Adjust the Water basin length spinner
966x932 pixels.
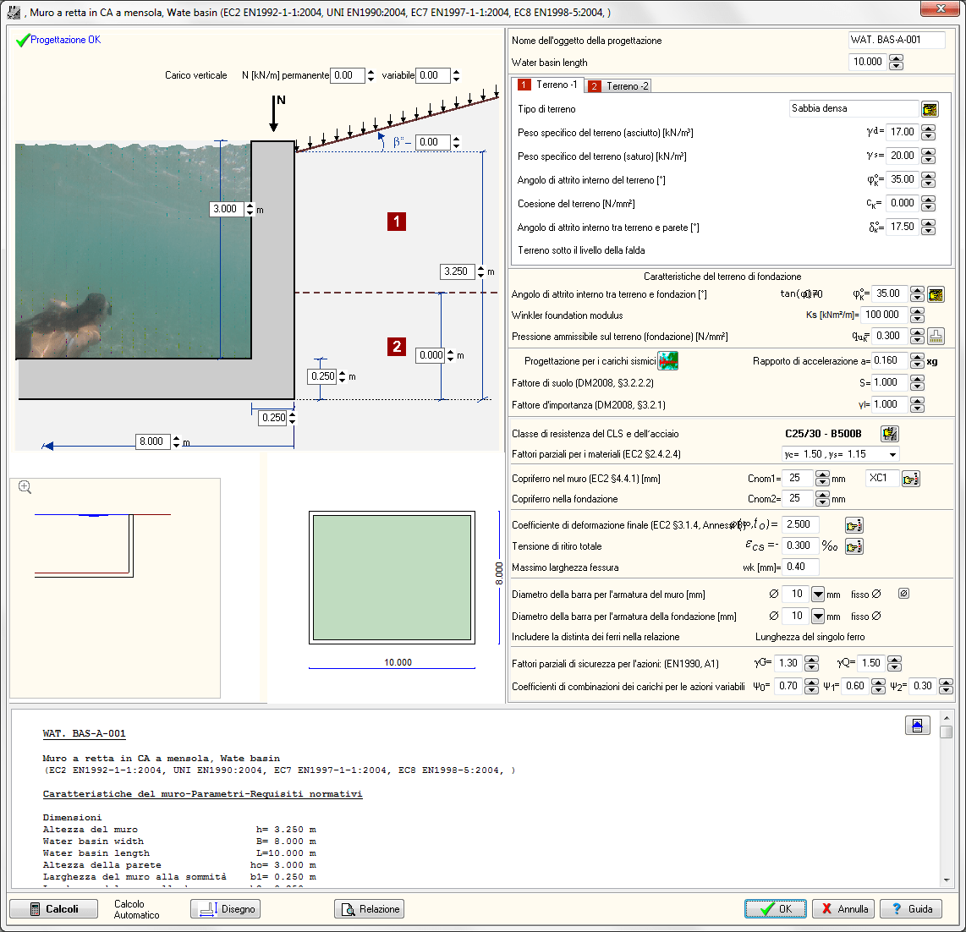(897, 63)
